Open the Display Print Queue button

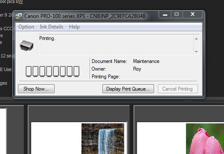point(128,89)
